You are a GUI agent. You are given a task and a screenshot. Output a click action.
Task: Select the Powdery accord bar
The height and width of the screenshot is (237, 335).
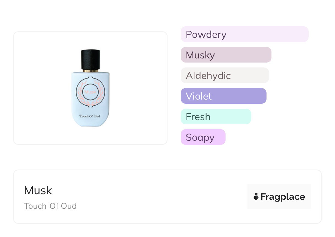244,34
